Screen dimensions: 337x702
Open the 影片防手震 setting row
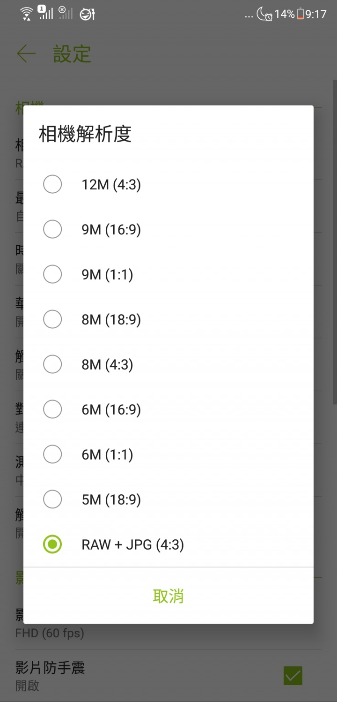pyautogui.click(x=168, y=676)
